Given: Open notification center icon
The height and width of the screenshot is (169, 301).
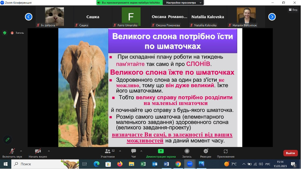Looking at the screenshot, I should [x=294, y=164].
